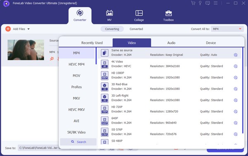This screenshot has height=156, width=248.
Task: Choose MP4 in the format sidebar
Action: pyautogui.click(x=76, y=53)
